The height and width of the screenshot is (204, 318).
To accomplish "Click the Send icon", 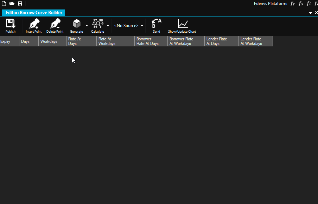I will pos(157,24).
